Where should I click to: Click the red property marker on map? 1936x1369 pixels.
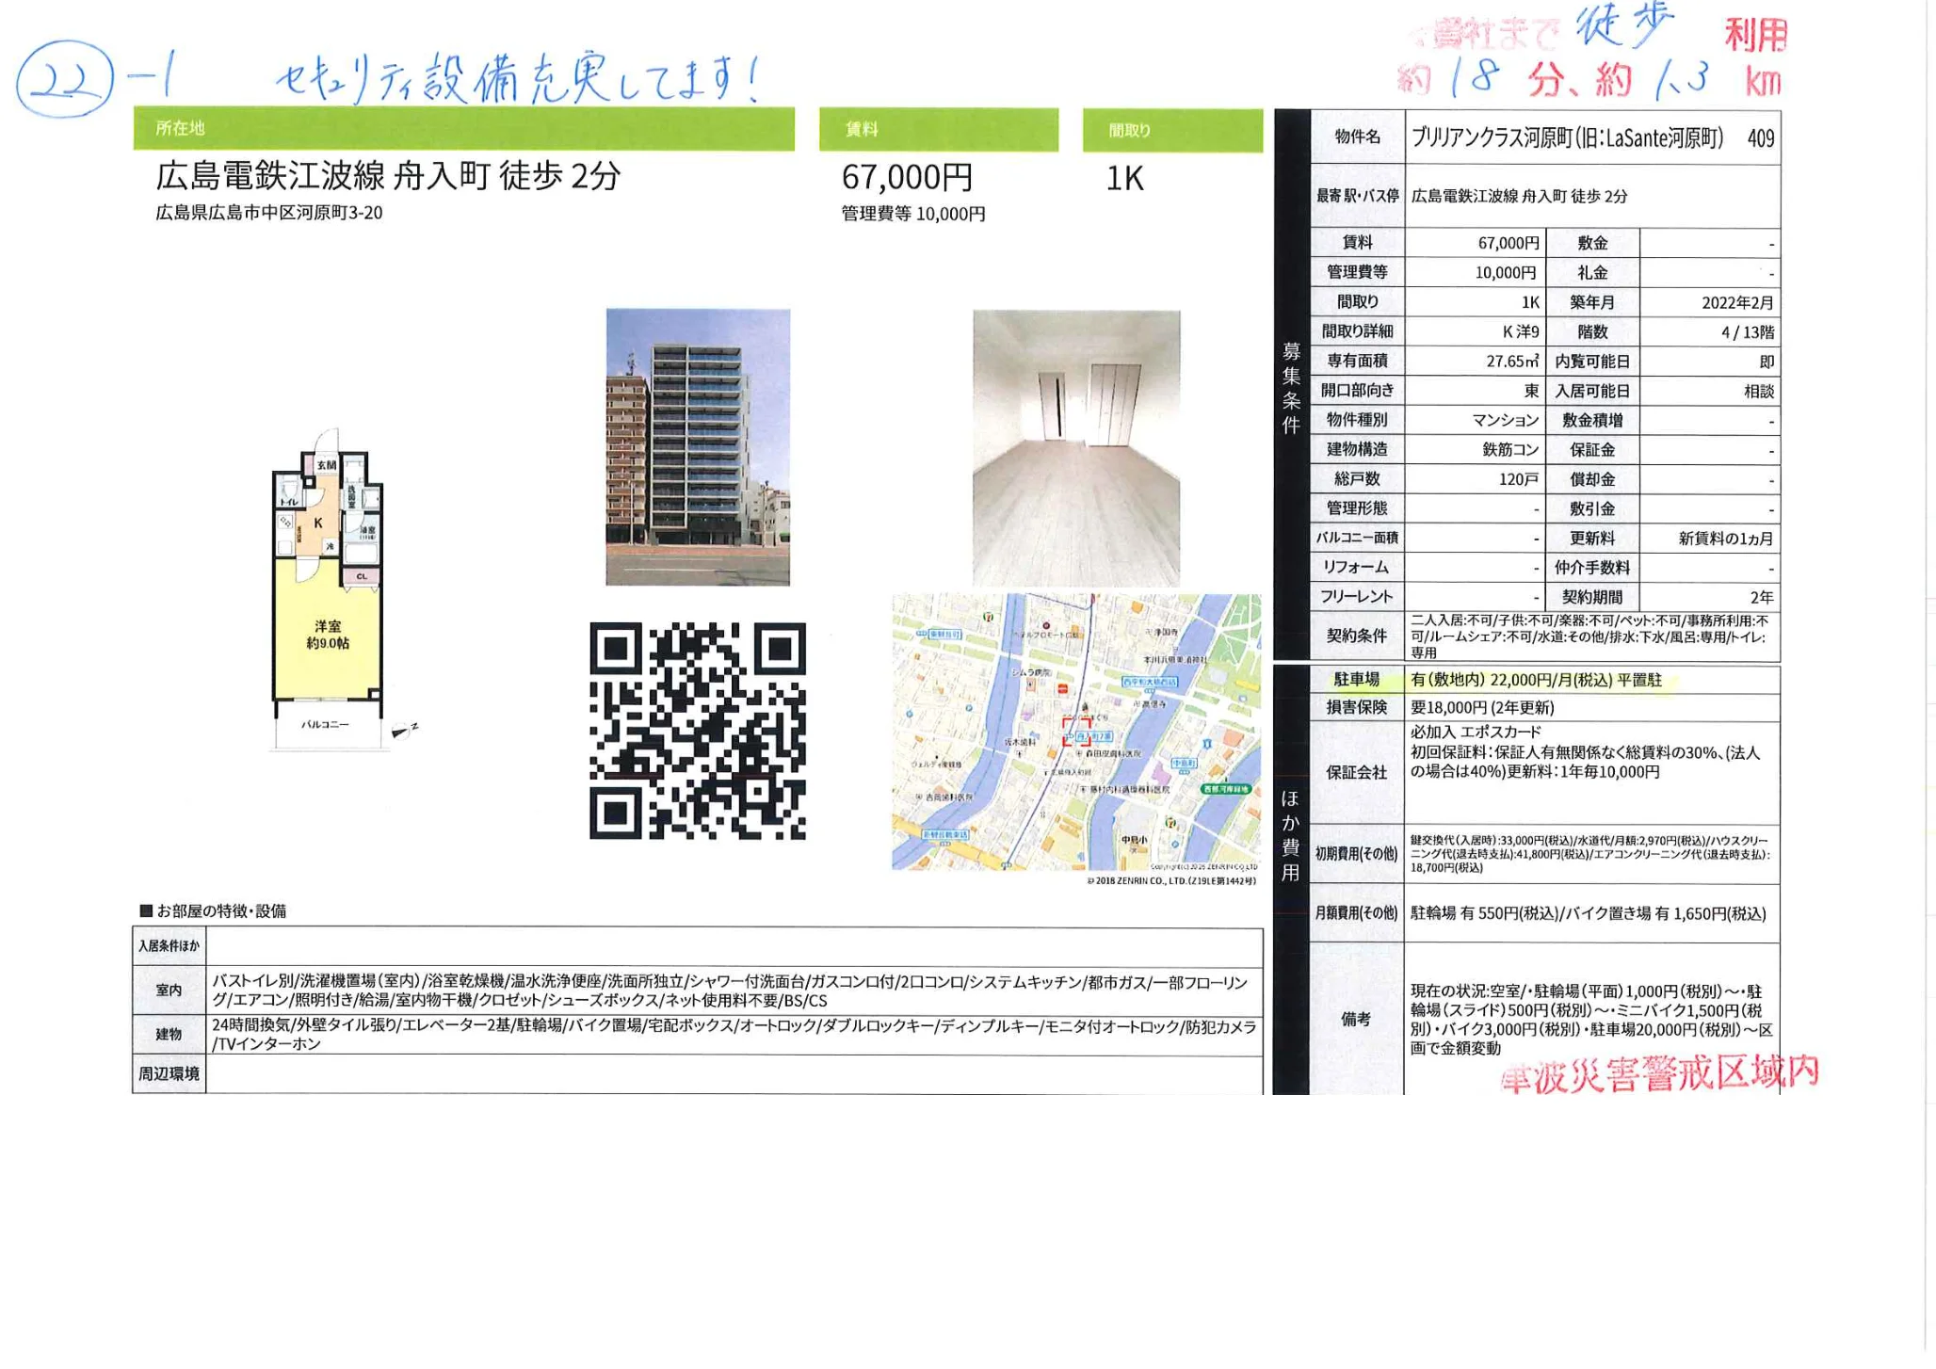tap(1076, 732)
